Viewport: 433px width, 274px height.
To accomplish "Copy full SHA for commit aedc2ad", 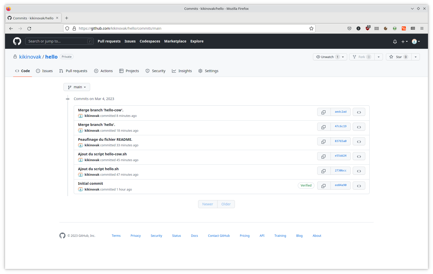I will (x=324, y=112).
